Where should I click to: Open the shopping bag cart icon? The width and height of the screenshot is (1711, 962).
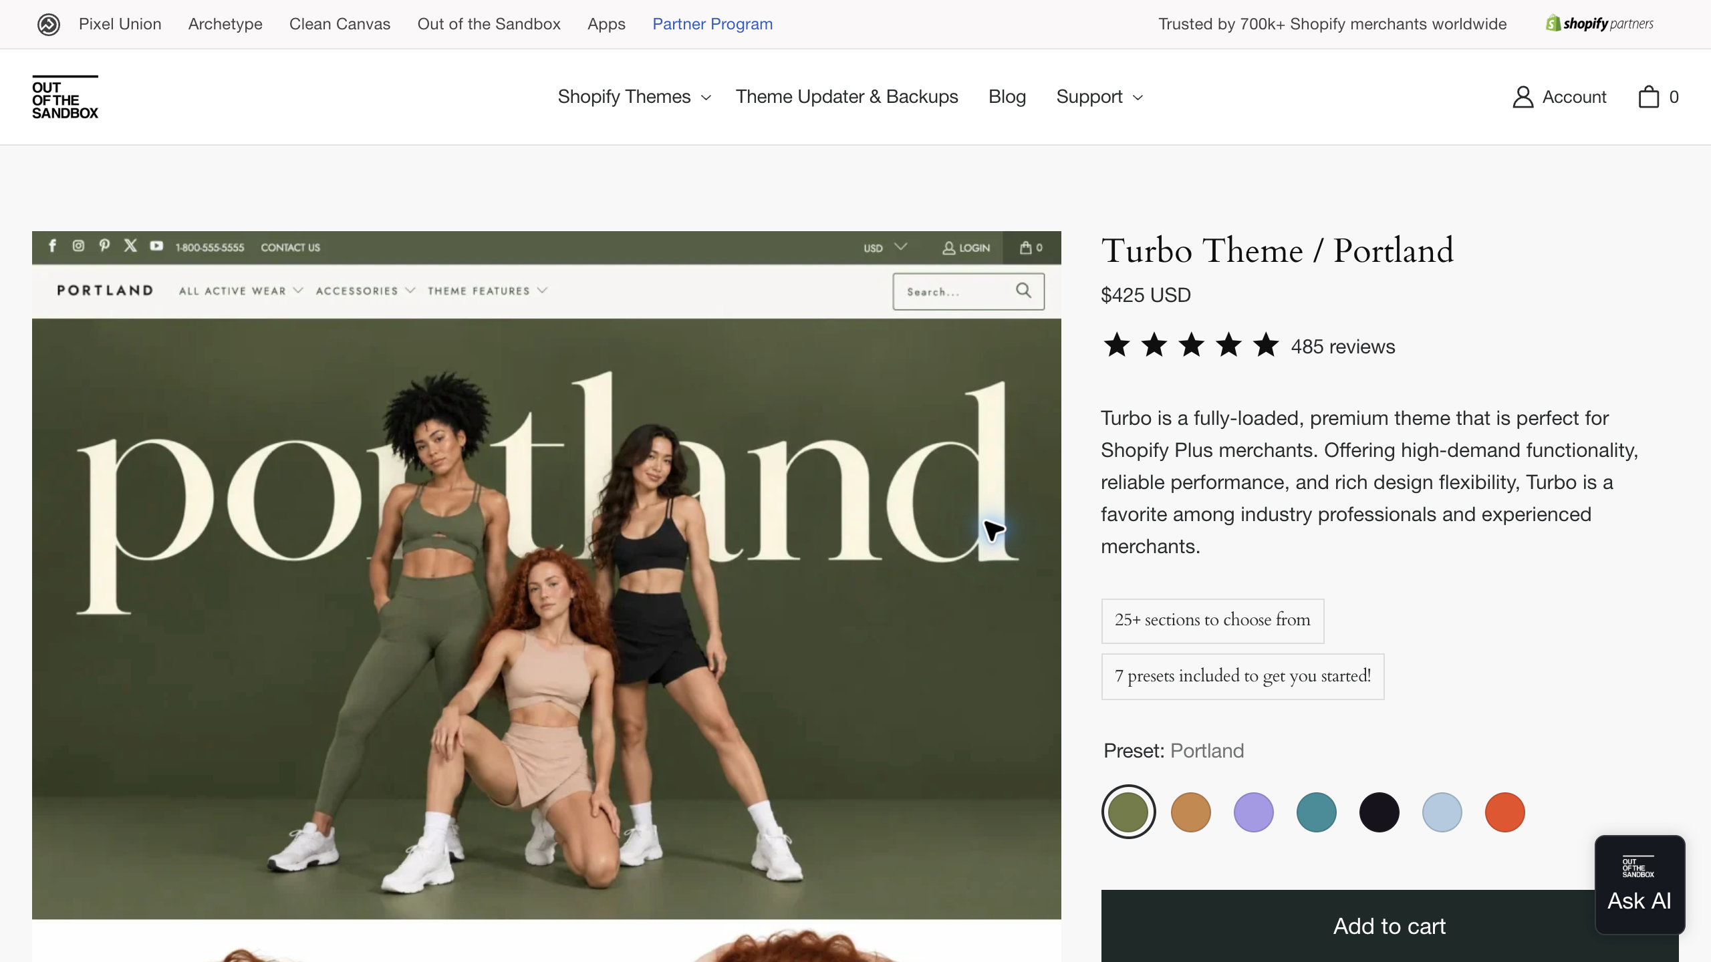click(1648, 97)
